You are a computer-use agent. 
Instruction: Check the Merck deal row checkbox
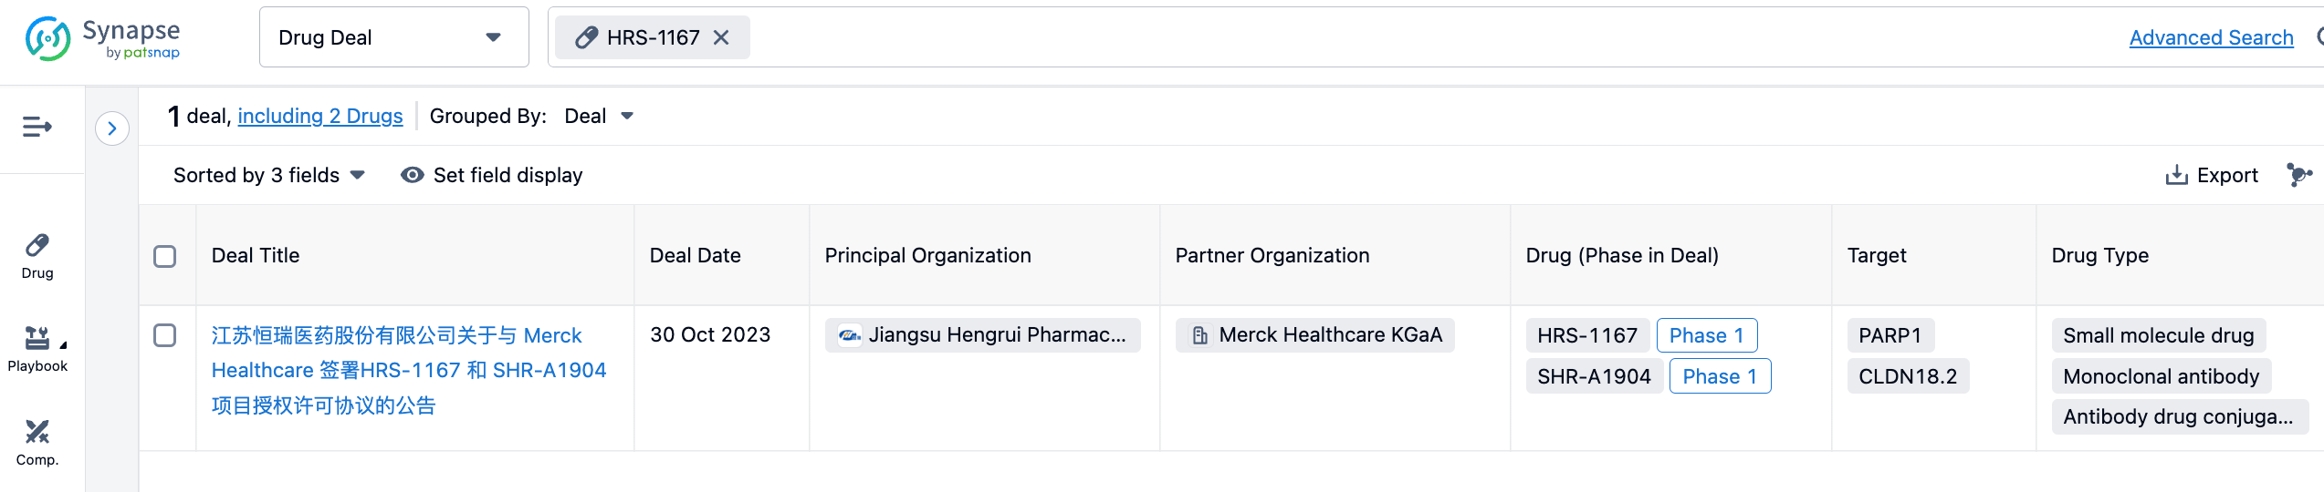pyautogui.click(x=165, y=335)
